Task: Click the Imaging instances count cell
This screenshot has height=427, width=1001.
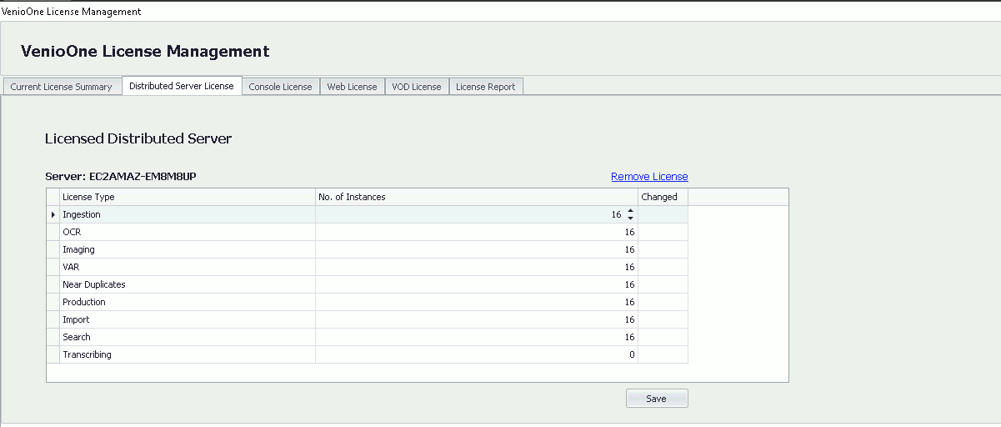Action: click(x=477, y=249)
